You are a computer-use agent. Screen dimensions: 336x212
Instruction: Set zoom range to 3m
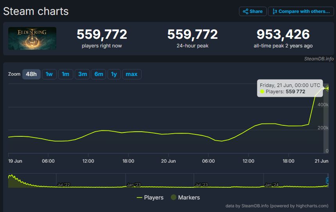[x=82, y=74]
